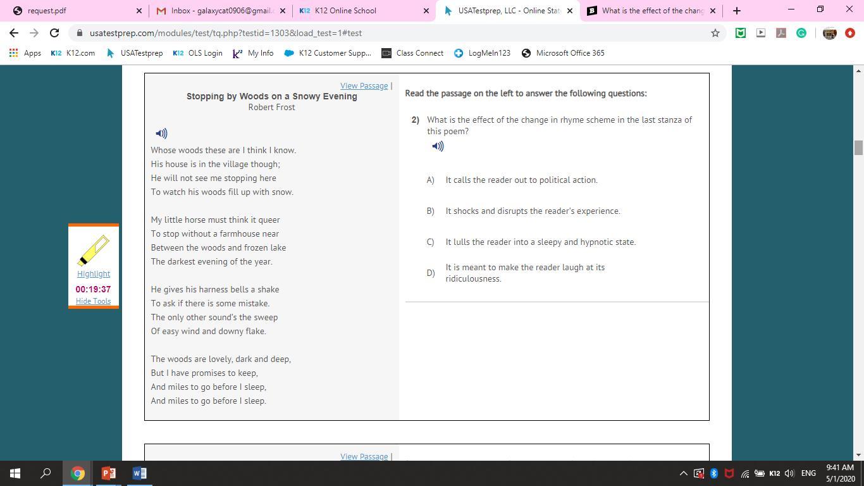Close the Gmail Inbox tab
Viewport: 864px width, 486px height.
point(283,11)
